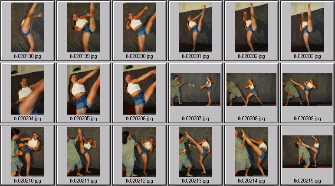The image size is (335, 186).
Task: Select thumbnail image fk020211.jpg
Action: 83,152
